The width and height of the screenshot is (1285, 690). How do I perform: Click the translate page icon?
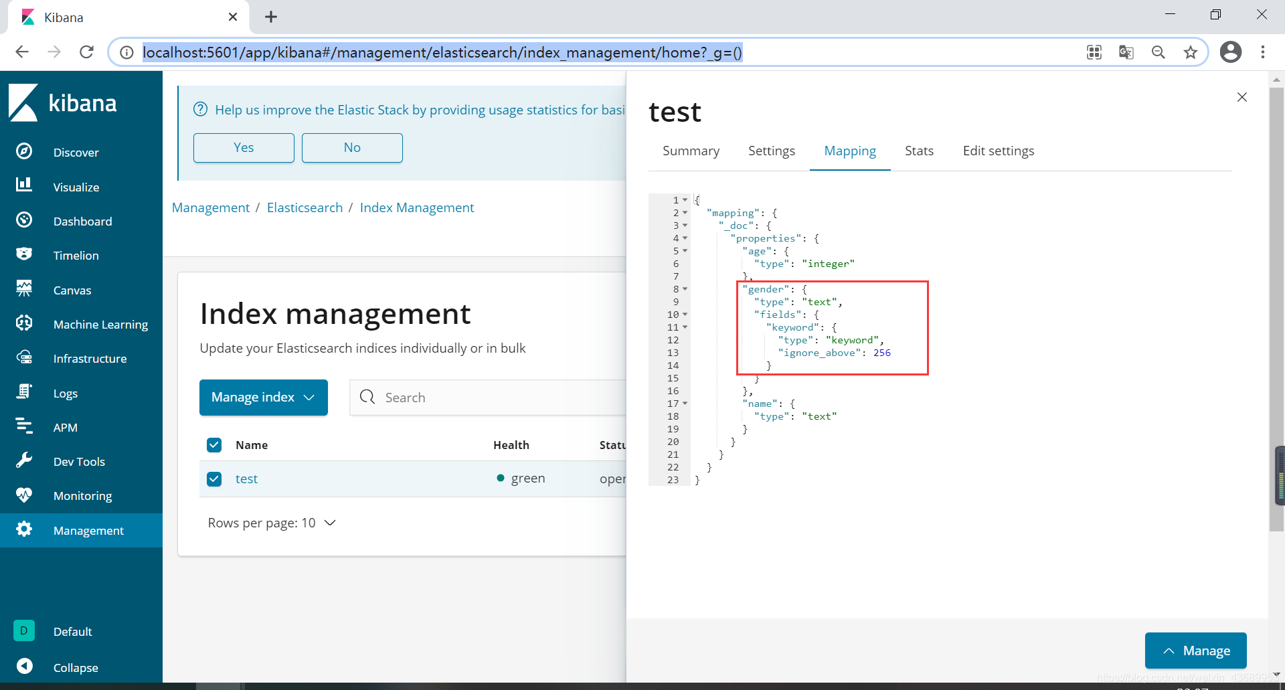pos(1126,52)
